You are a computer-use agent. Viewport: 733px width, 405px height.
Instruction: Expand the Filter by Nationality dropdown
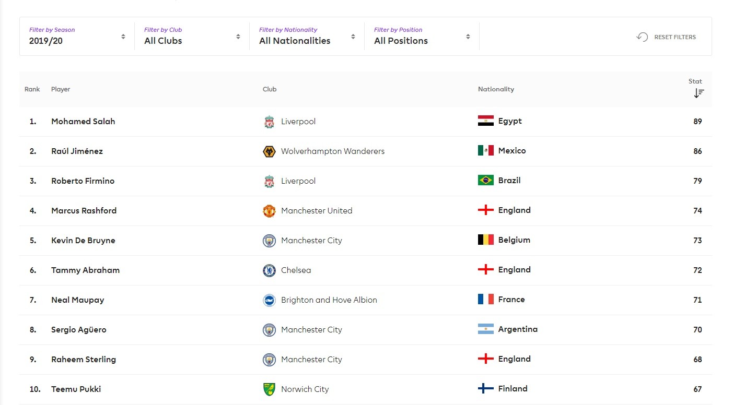coord(307,37)
